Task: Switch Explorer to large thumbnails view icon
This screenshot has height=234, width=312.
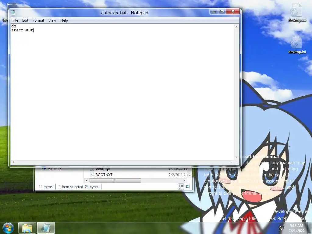Action: click(188, 187)
